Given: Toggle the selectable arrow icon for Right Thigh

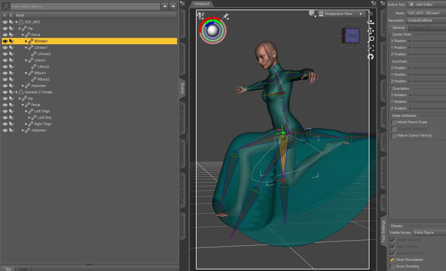Looking at the screenshot, I should tap(11, 124).
